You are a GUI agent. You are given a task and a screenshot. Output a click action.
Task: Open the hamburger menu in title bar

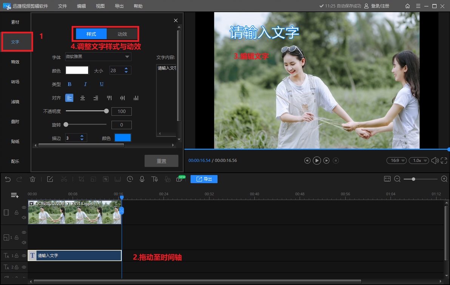click(x=418, y=6)
